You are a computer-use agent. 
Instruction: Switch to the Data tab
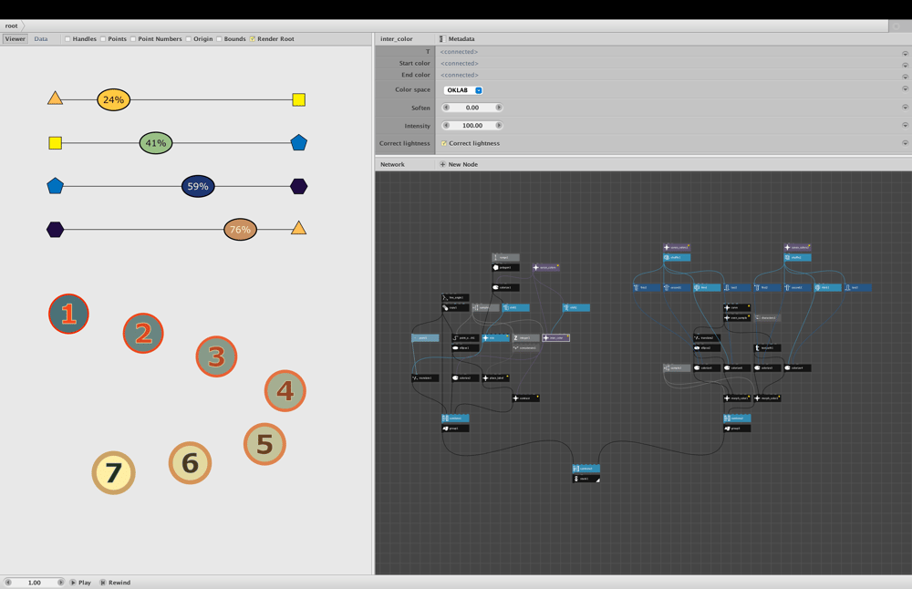click(x=41, y=39)
